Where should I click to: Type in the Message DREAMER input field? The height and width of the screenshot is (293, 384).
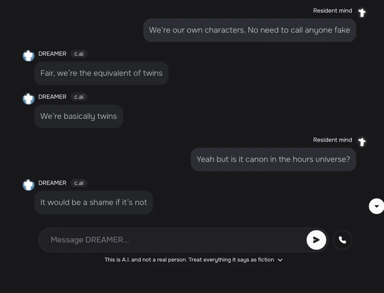173,240
